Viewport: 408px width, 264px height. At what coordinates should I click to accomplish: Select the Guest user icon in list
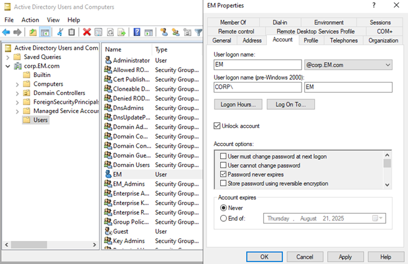tap(108, 231)
